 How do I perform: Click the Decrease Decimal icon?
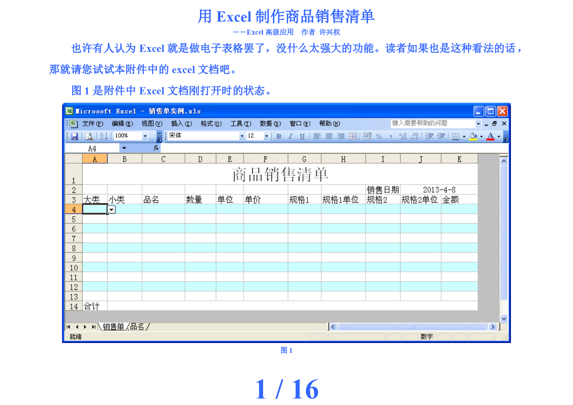coord(414,136)
